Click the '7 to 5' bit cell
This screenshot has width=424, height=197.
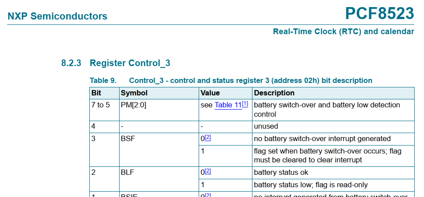click(104, 110)
